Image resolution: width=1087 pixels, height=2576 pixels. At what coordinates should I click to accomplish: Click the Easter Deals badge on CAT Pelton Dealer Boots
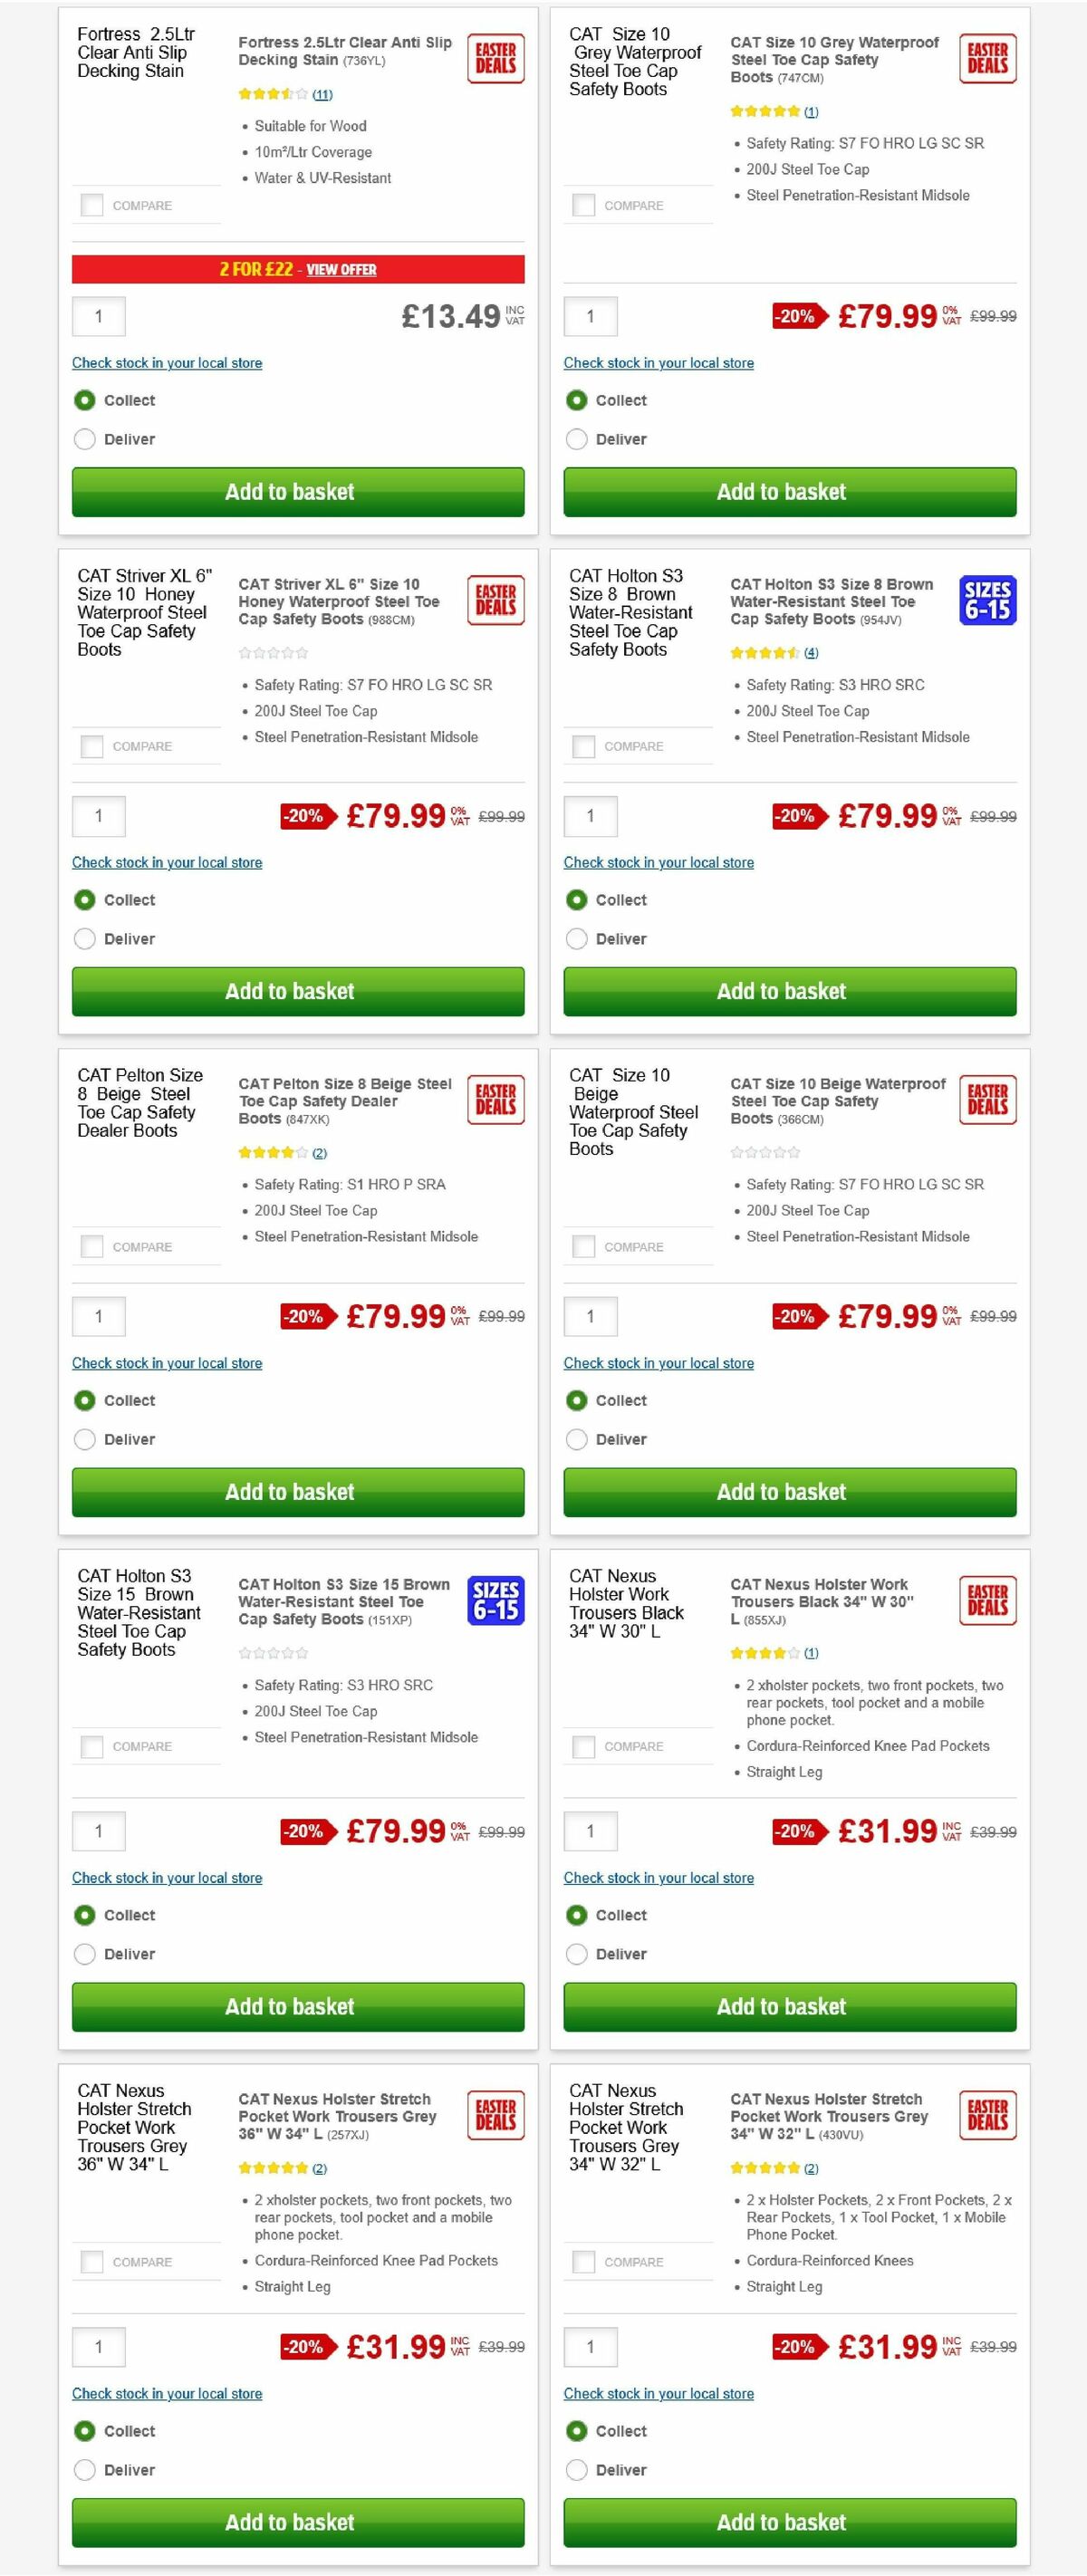pyautogui.click(x=496, y=1099)
